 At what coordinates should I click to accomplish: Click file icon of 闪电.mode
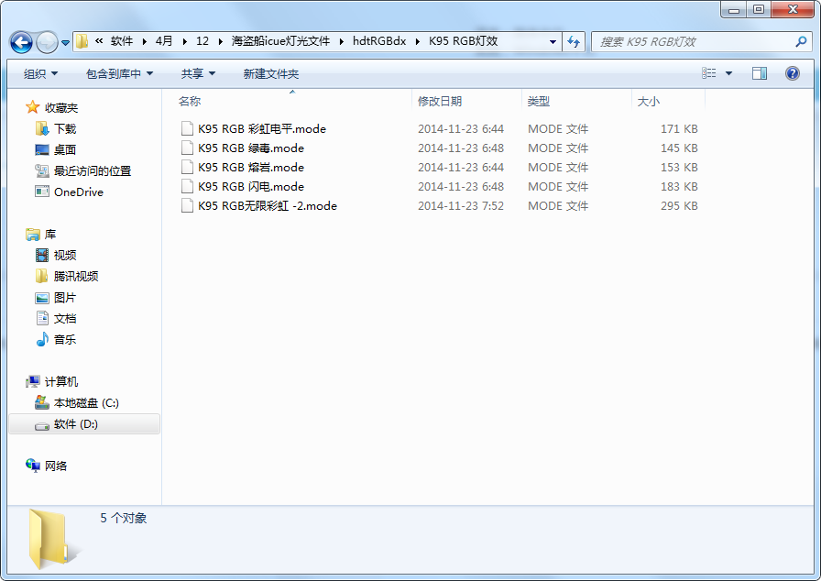click(187, 187)
